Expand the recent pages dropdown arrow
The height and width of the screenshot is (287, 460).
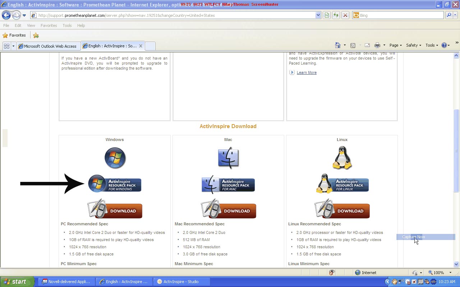click(24, 15)
